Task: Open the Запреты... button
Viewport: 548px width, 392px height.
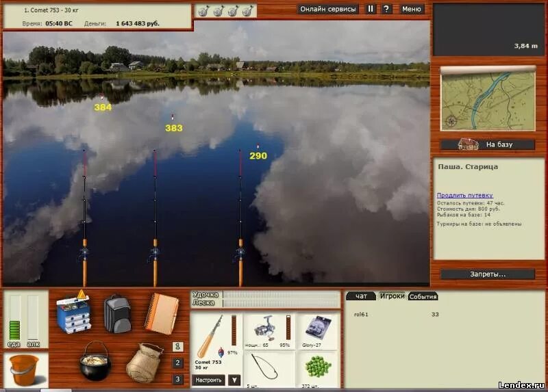Action: click(488, 274)
